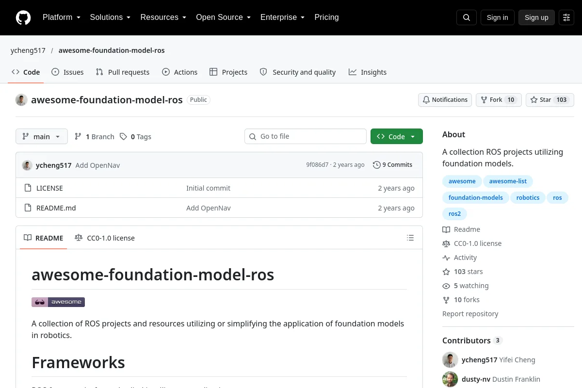Open the Readme link in About sidebar
Screen dimensions: 582x388
461,229
